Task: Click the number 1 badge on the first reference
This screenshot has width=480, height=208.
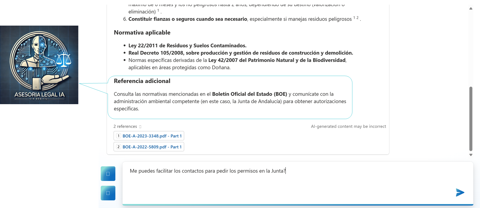Action: point(119,136)
